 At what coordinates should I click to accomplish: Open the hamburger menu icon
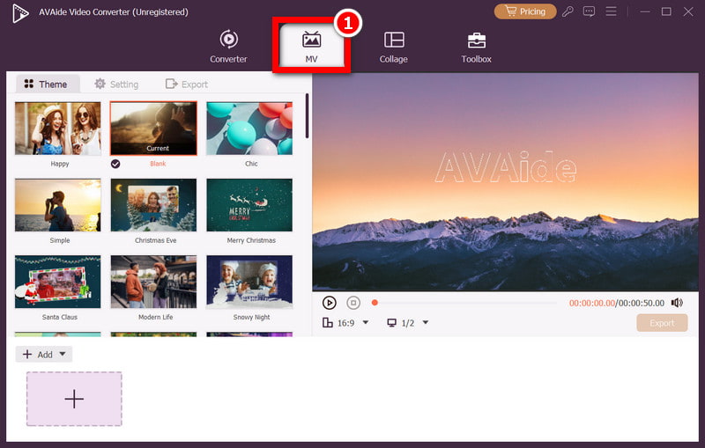[611, 11]
